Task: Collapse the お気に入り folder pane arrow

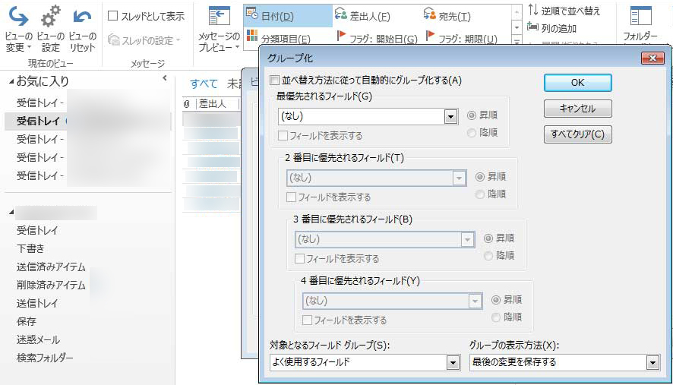Action: (165, 78)
